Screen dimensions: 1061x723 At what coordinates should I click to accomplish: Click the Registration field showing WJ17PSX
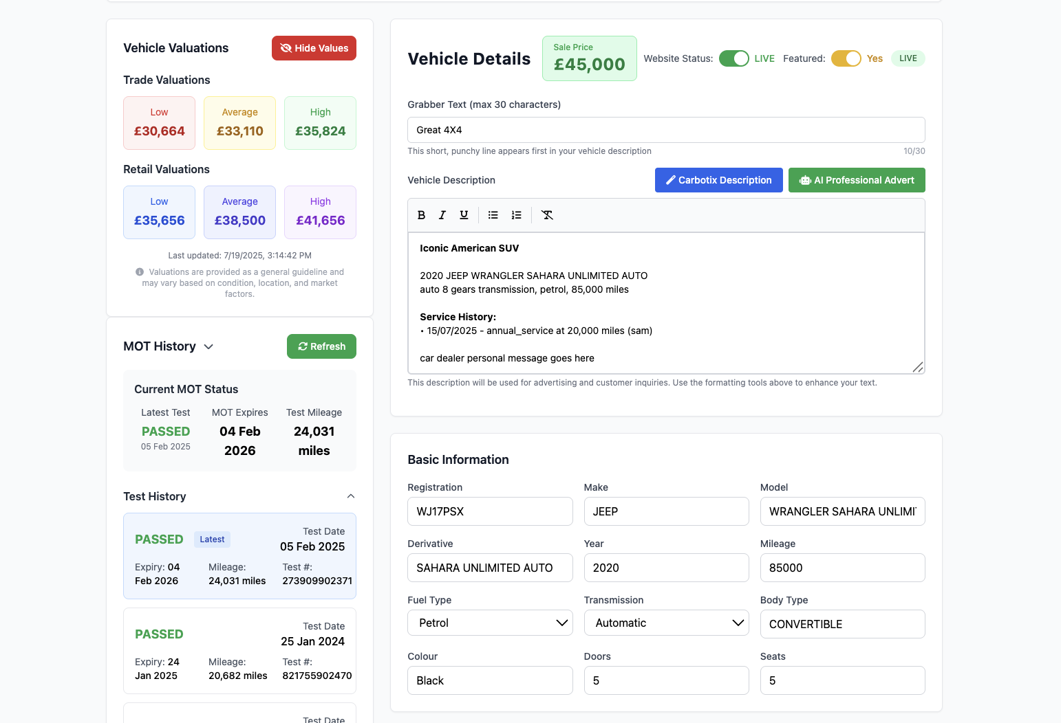tap(490, 511)
